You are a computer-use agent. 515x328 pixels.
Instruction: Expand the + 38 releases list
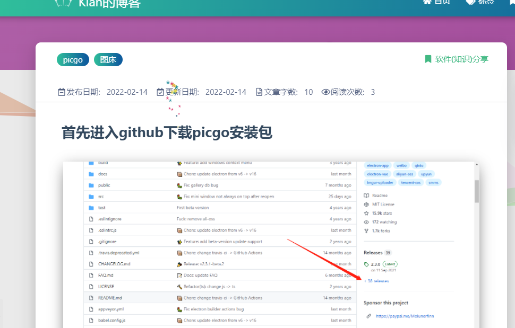pyautogui.click(x=376, y=281)
